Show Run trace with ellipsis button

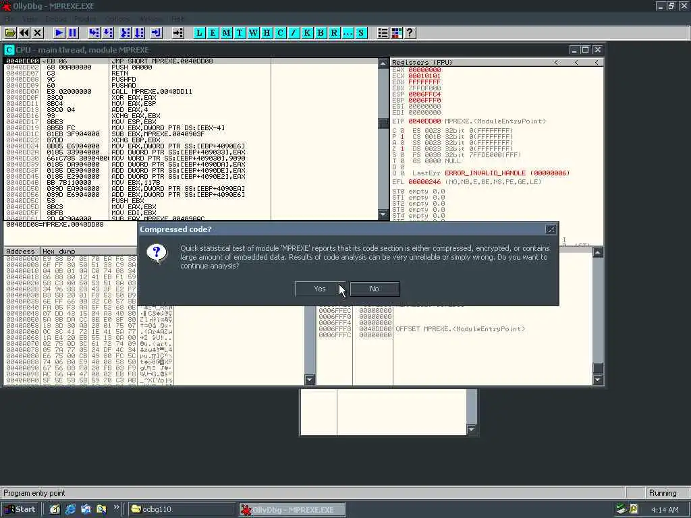click(348, 33)
